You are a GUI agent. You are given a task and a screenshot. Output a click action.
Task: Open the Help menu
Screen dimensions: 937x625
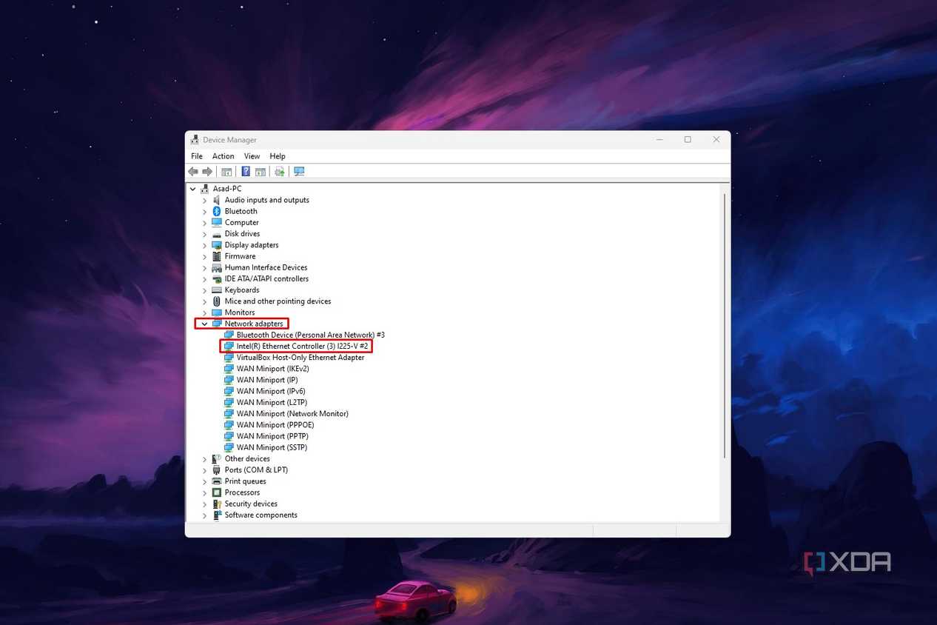(x=278, y=156)
